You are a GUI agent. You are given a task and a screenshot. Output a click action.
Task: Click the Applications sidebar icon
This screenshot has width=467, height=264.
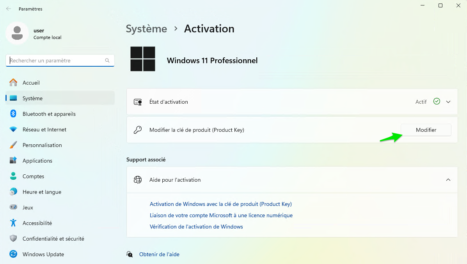pyautogui.click(x=13, y=160)
